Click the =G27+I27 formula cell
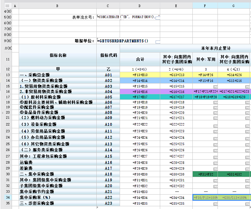Viewport: 251px width, 209px height. 176,156
